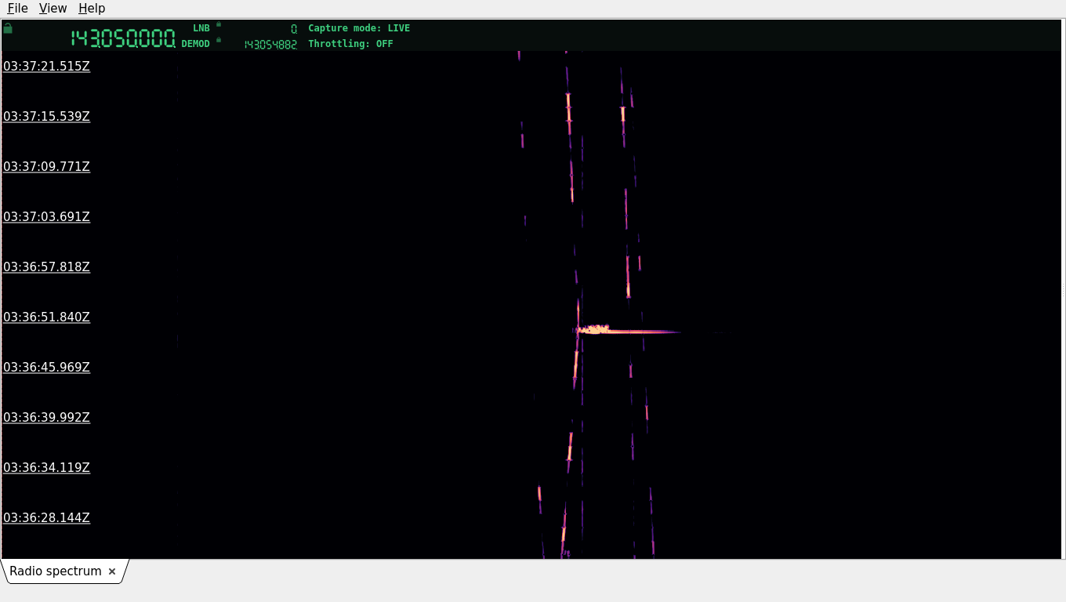The height and width of the screenshot is (602, 1066).
Task: Open the View menu
Action: (53, 8)
